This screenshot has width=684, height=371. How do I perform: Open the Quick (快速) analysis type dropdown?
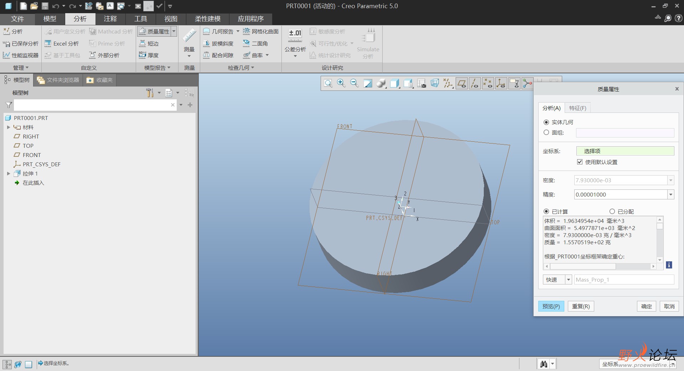[569, 279]
